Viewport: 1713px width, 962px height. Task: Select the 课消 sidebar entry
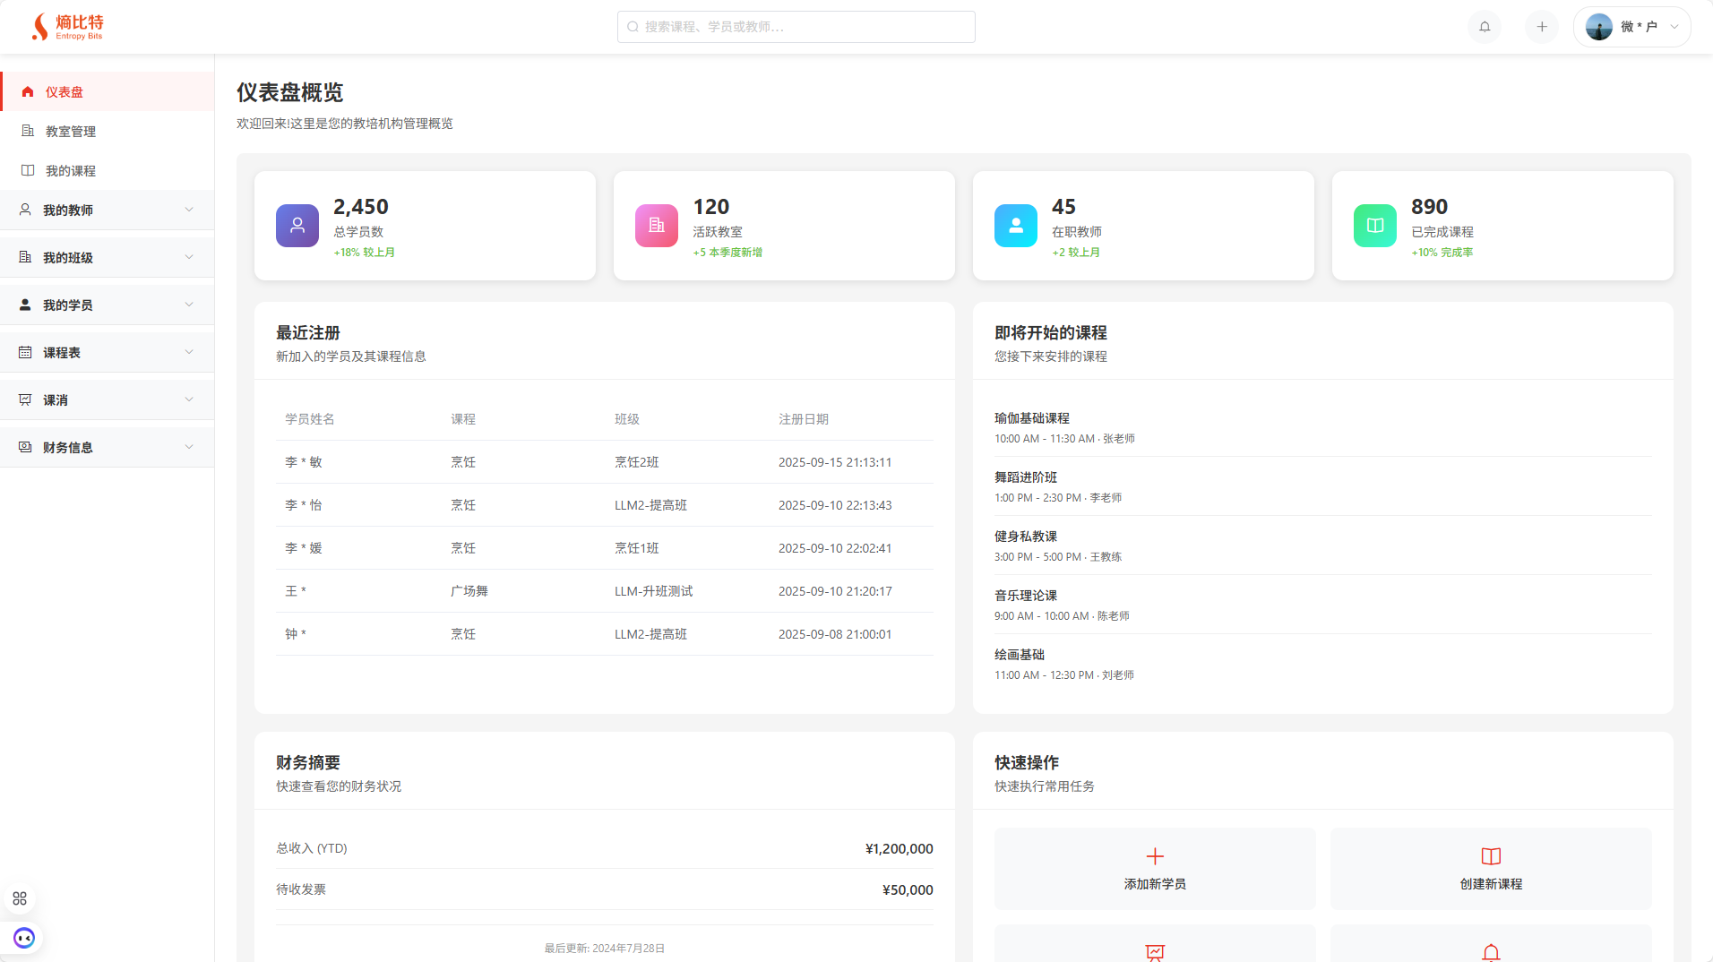[57, 399]
